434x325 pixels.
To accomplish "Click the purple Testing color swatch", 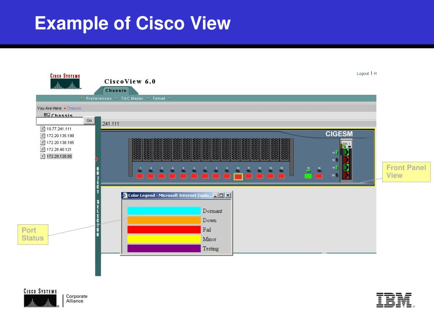I will tap(164, 248).
